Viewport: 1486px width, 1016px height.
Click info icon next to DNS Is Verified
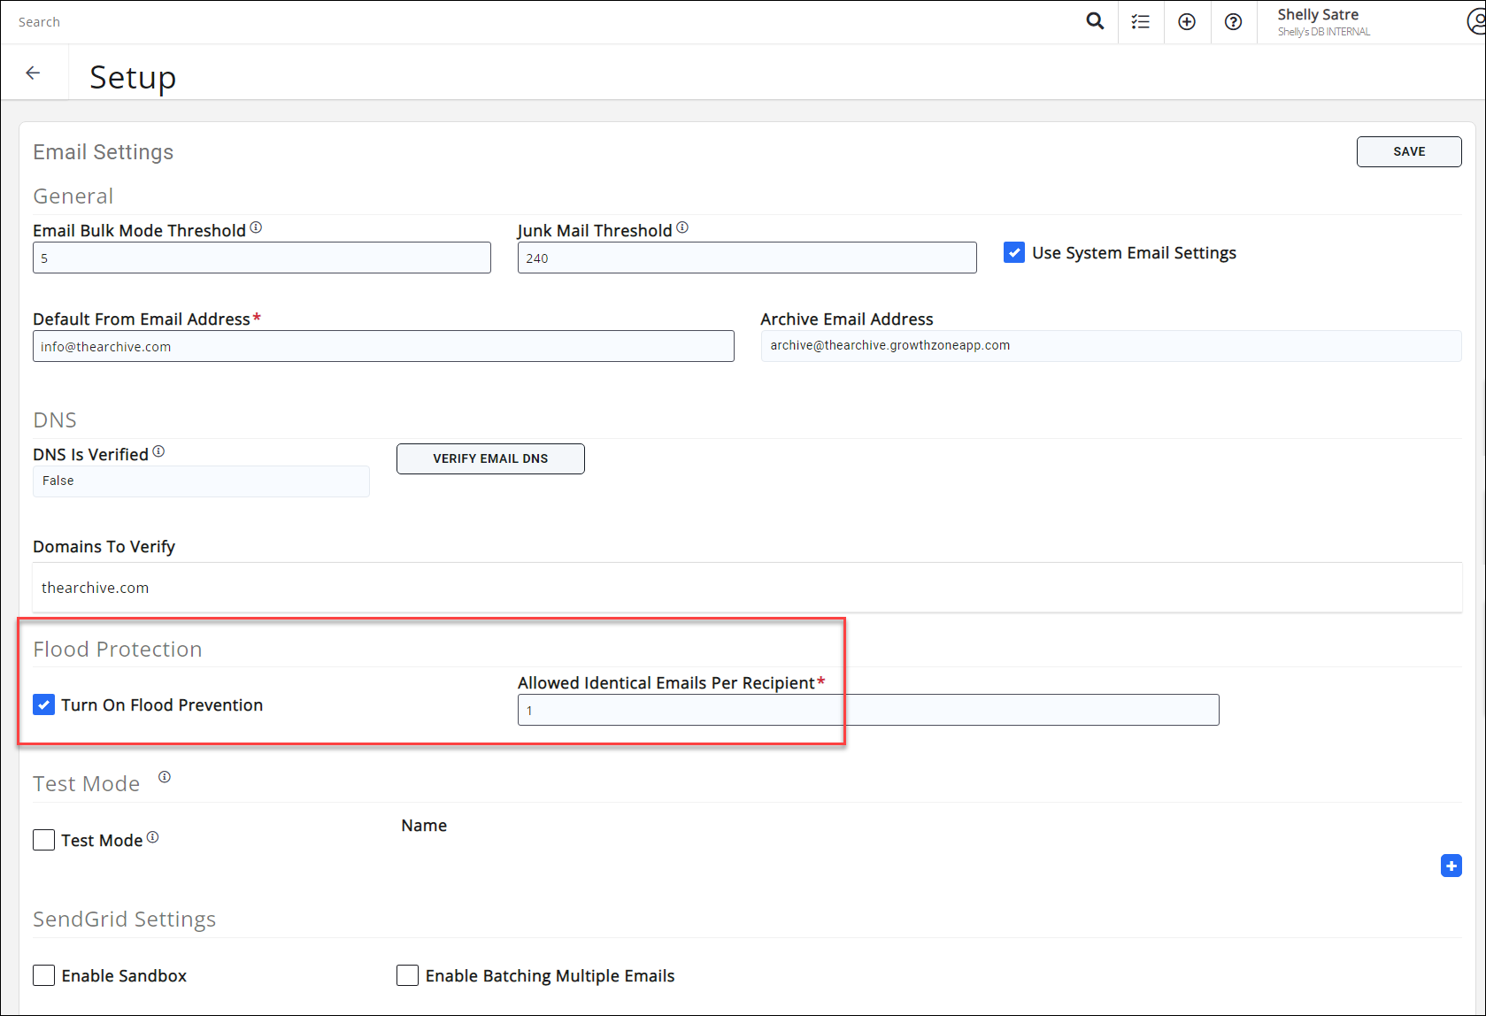[158, 452]
